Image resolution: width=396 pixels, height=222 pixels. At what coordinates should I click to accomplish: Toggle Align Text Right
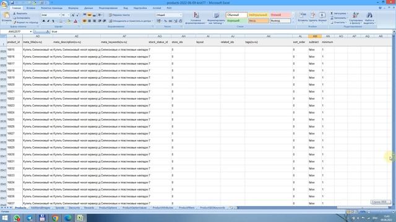click(x=94, y=21)
